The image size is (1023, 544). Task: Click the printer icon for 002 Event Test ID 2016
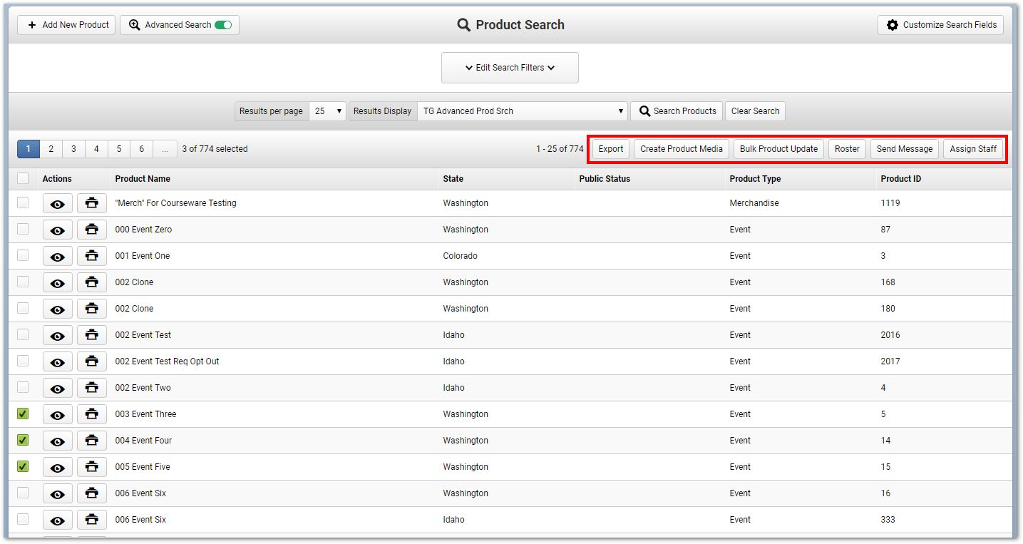[92, 336]
